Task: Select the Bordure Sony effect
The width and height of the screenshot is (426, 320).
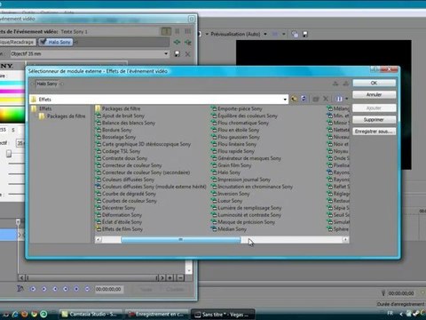Action: pos(116,130)
